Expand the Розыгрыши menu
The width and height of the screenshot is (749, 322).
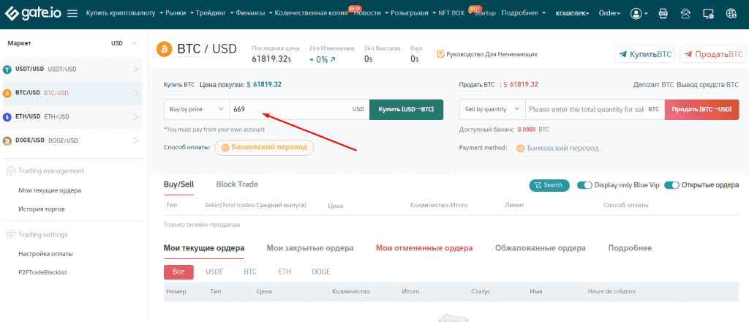(413, 13)
